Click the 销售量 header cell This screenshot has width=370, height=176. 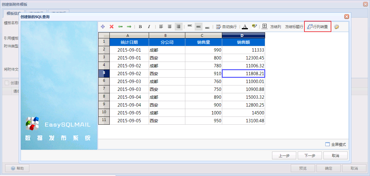pos(203,42)
